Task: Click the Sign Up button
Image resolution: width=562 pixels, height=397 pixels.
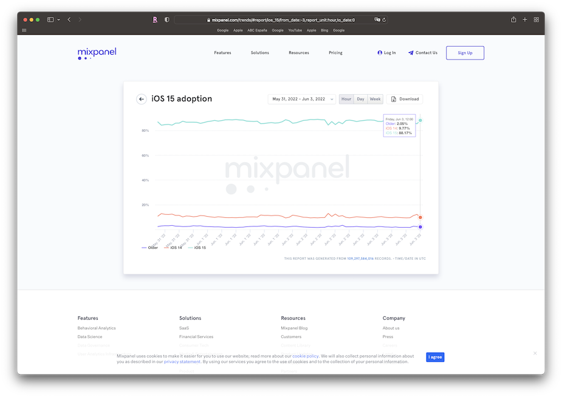Action: click(465, 53)
